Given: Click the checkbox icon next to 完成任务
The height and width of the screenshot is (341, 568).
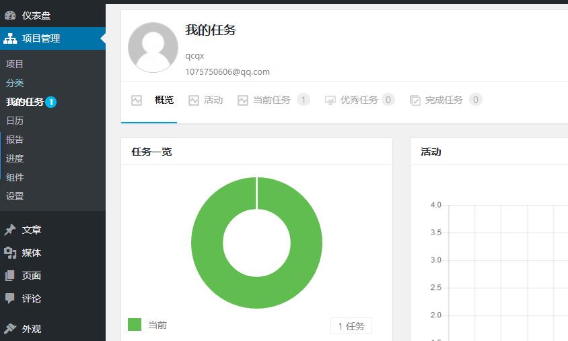Looking at the screenshot, I should click(x=415, y=100).
